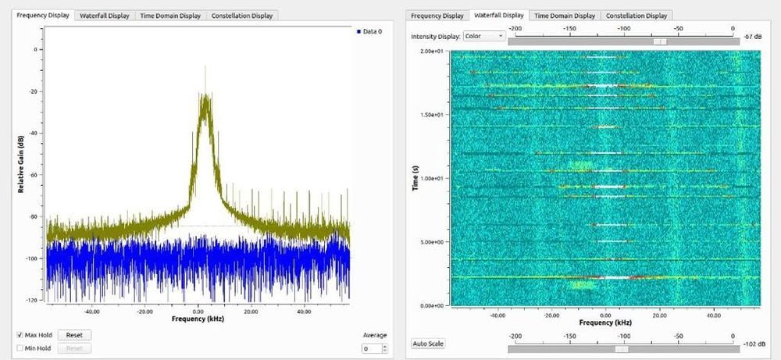Select left panel's Constellation Display tab
Image resolution: width=781 pixels, height=360 pixels.
(241, 16)
